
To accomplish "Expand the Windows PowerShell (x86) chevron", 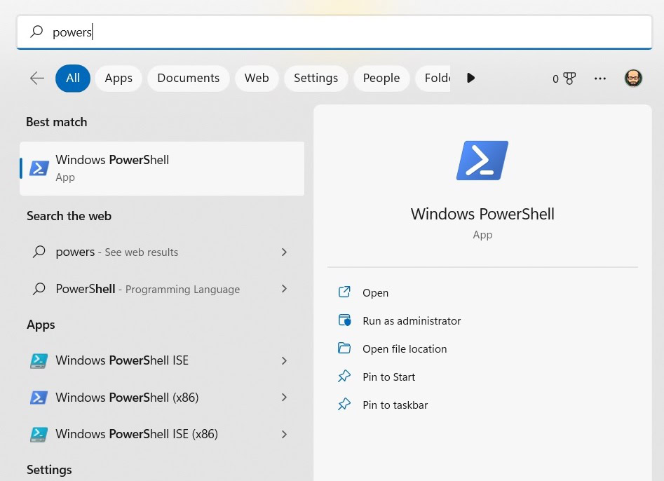I will click(x=284, y=398).
